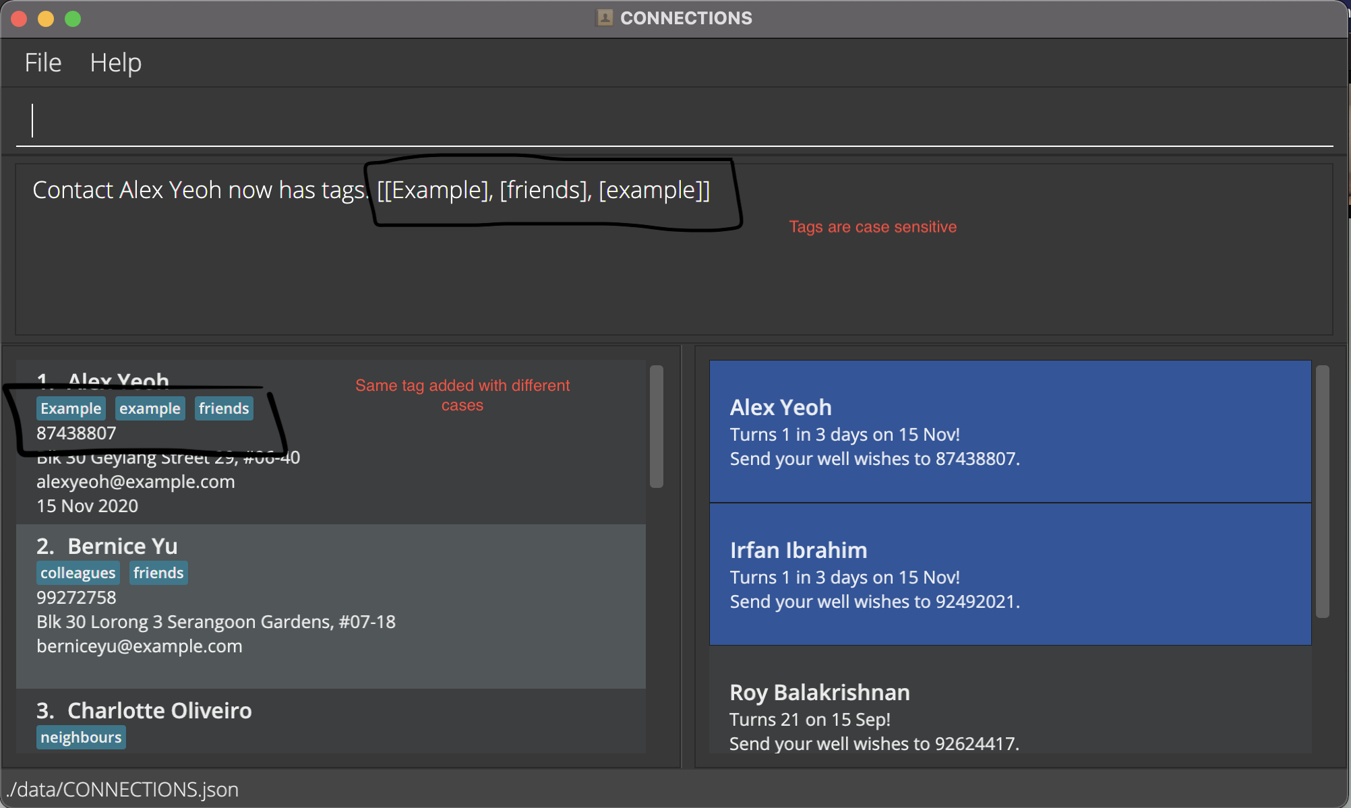Open the Help menu
1351x808 pixels.
pyautogui.click(x=115, y=61)
